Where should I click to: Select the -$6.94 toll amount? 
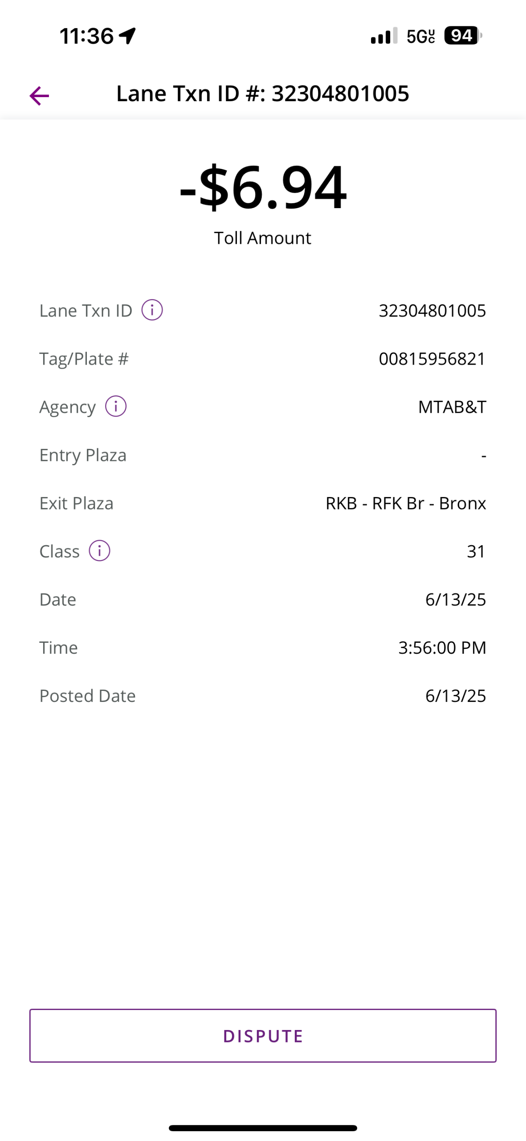(x=263, y=187)
